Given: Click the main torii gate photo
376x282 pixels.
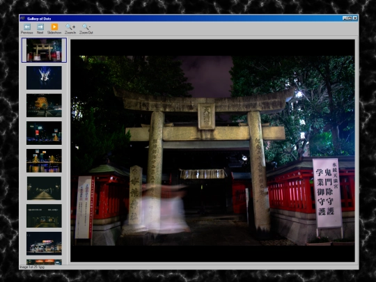Looking at the screenshot, I should (212, 150).
